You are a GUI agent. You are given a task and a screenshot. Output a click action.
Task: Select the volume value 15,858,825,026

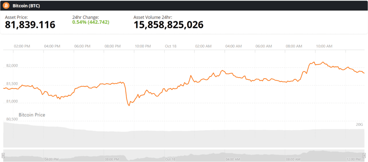tap(169, 25)
